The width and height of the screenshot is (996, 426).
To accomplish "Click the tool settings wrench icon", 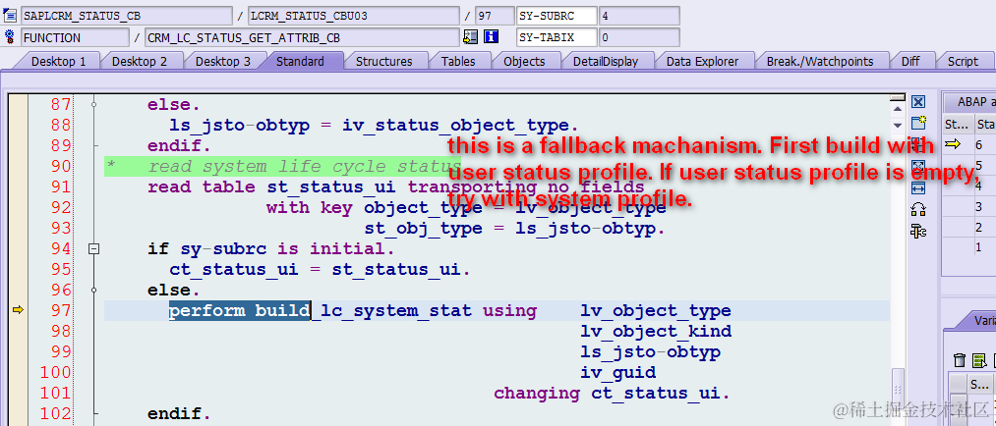I will pyautogui.click(x=918, y=231).
